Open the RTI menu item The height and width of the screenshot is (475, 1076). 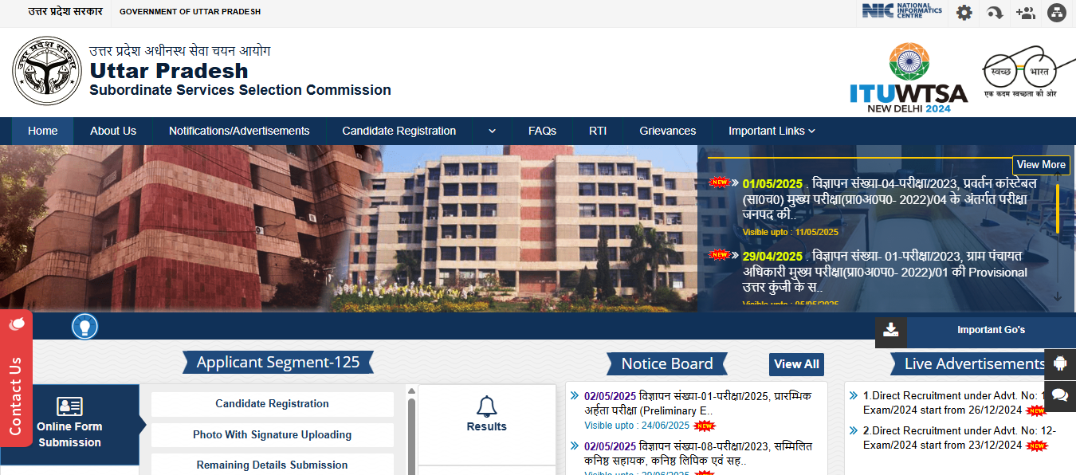point(598,131)
